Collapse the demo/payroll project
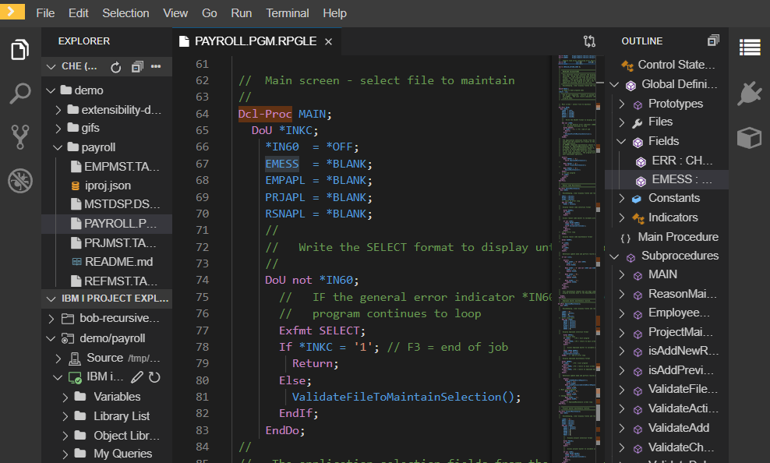Image resolution: width=770 pixels, height=463 pixels. click(x=51, y=338)
